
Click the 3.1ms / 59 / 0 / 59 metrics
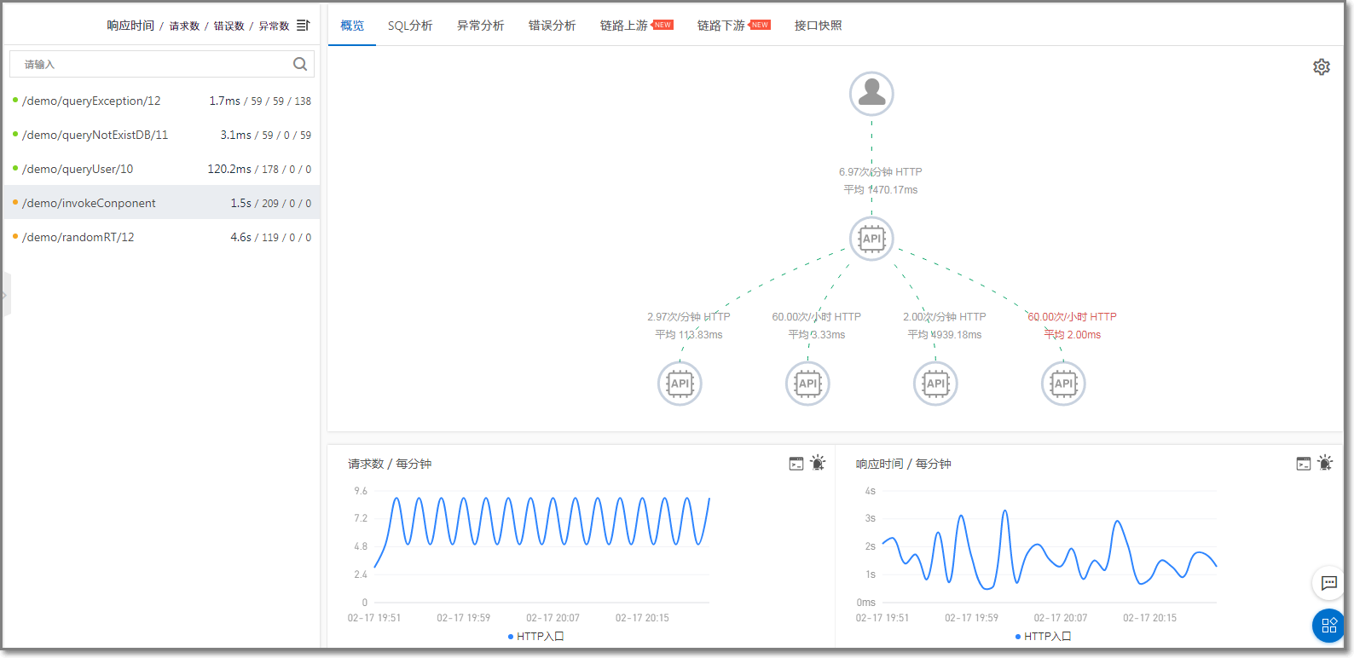pos(265,135)
